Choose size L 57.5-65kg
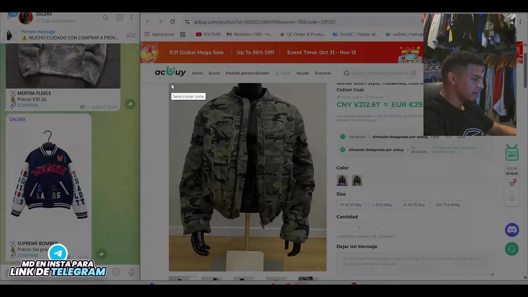 click(382, 205)
